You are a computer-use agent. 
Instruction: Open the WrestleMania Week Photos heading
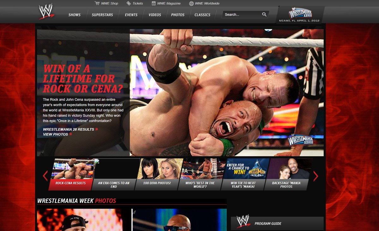click(76, 201)
